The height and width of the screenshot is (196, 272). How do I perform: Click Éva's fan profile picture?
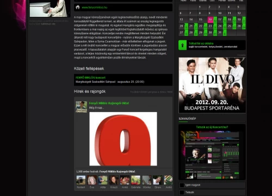(92, 180)
